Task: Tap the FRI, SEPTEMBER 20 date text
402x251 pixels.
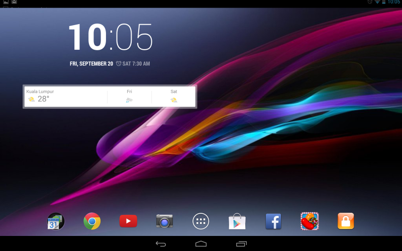Action: coord(91,64)
